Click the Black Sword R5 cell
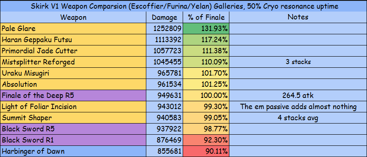This screenshot has height=157, width=367. click(x=73, y=129)
